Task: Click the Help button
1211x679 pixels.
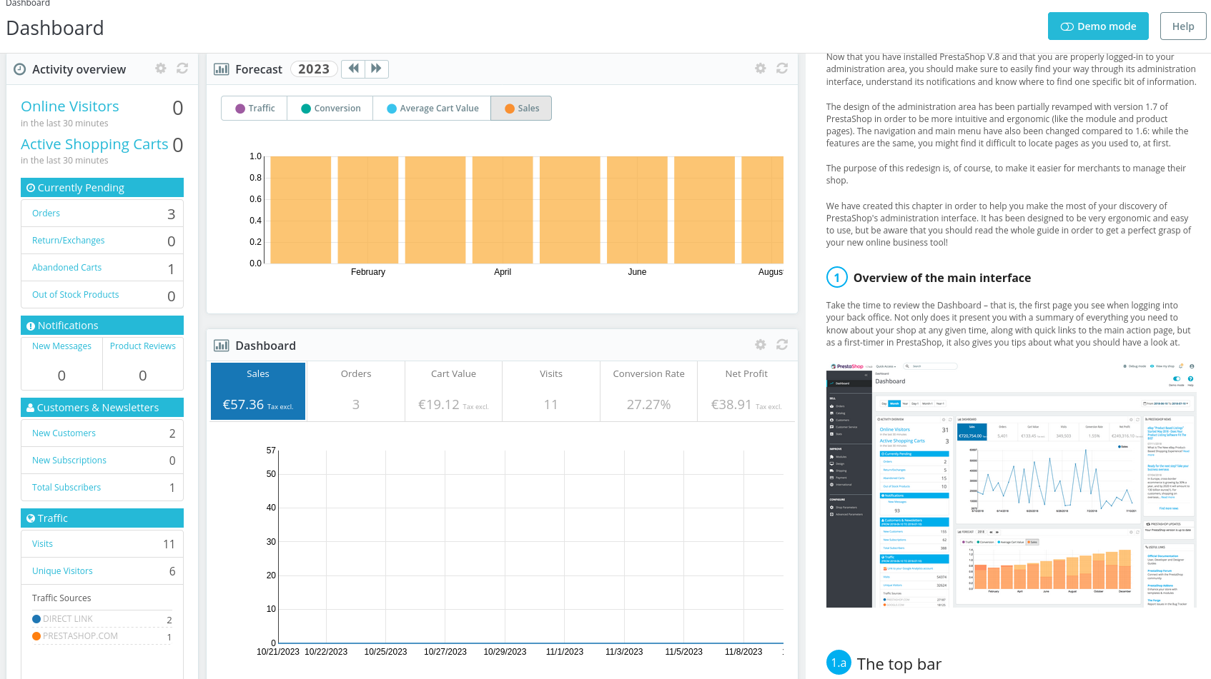Action: pos(1183,26)
